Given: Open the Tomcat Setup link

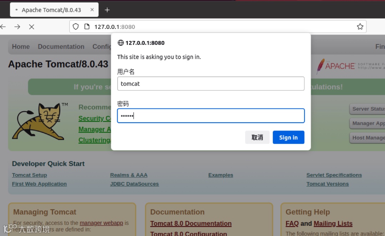Looking at the screenshot, I should click(x=30, y=175).
